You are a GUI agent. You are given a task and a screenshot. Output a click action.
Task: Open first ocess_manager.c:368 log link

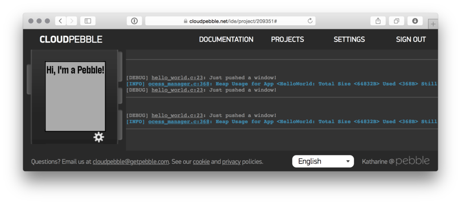[178, 84]
